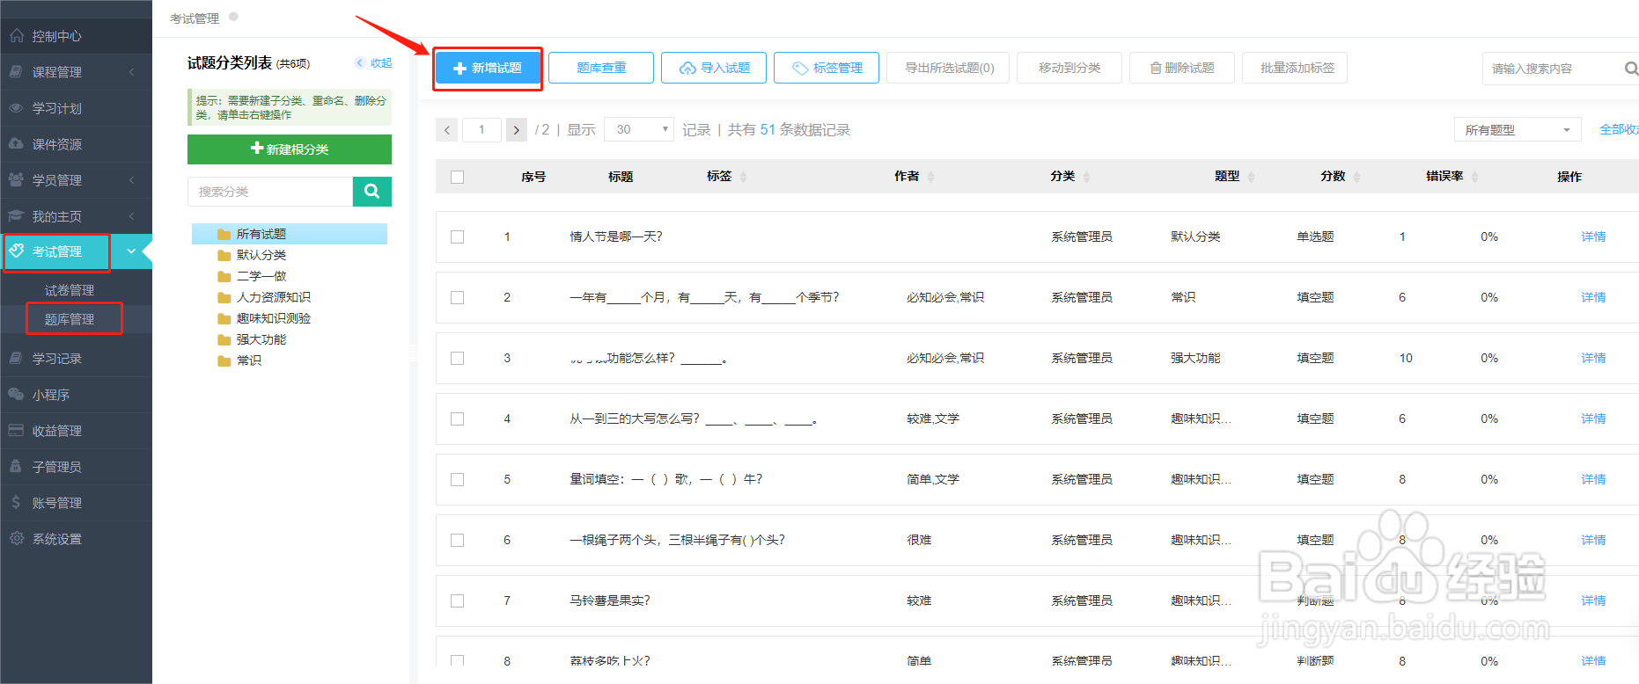Sort by 分数 column arrows
The width and height of the screenshot is (1639, 684).
coord(1356,177)
